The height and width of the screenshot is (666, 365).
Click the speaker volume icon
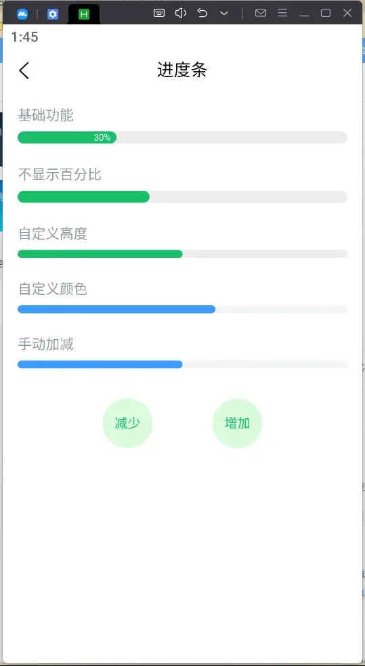pos(181,13)
